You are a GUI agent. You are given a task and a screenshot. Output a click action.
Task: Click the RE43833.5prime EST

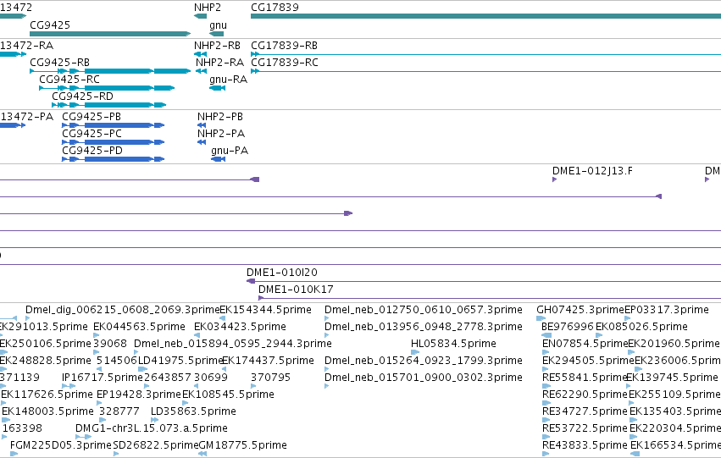[x=585, y=445]
